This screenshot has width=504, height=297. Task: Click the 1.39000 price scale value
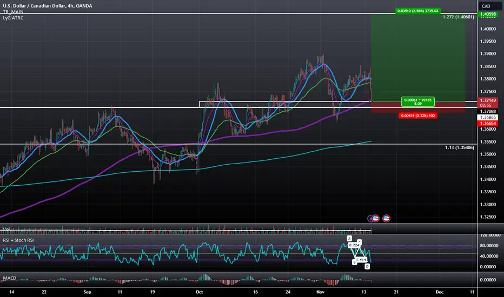point(488,53)
